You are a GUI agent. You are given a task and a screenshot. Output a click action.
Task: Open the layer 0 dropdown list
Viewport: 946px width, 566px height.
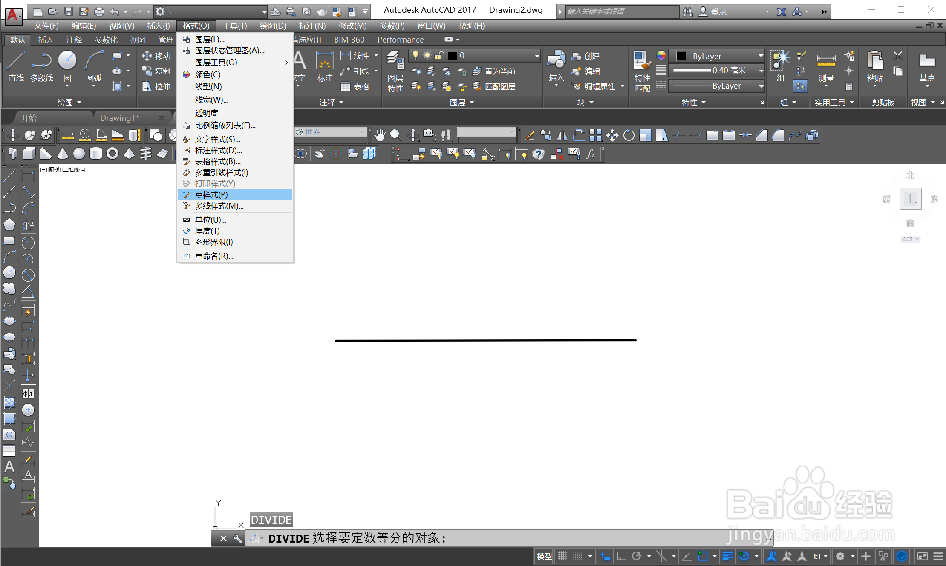click(537, 56)
